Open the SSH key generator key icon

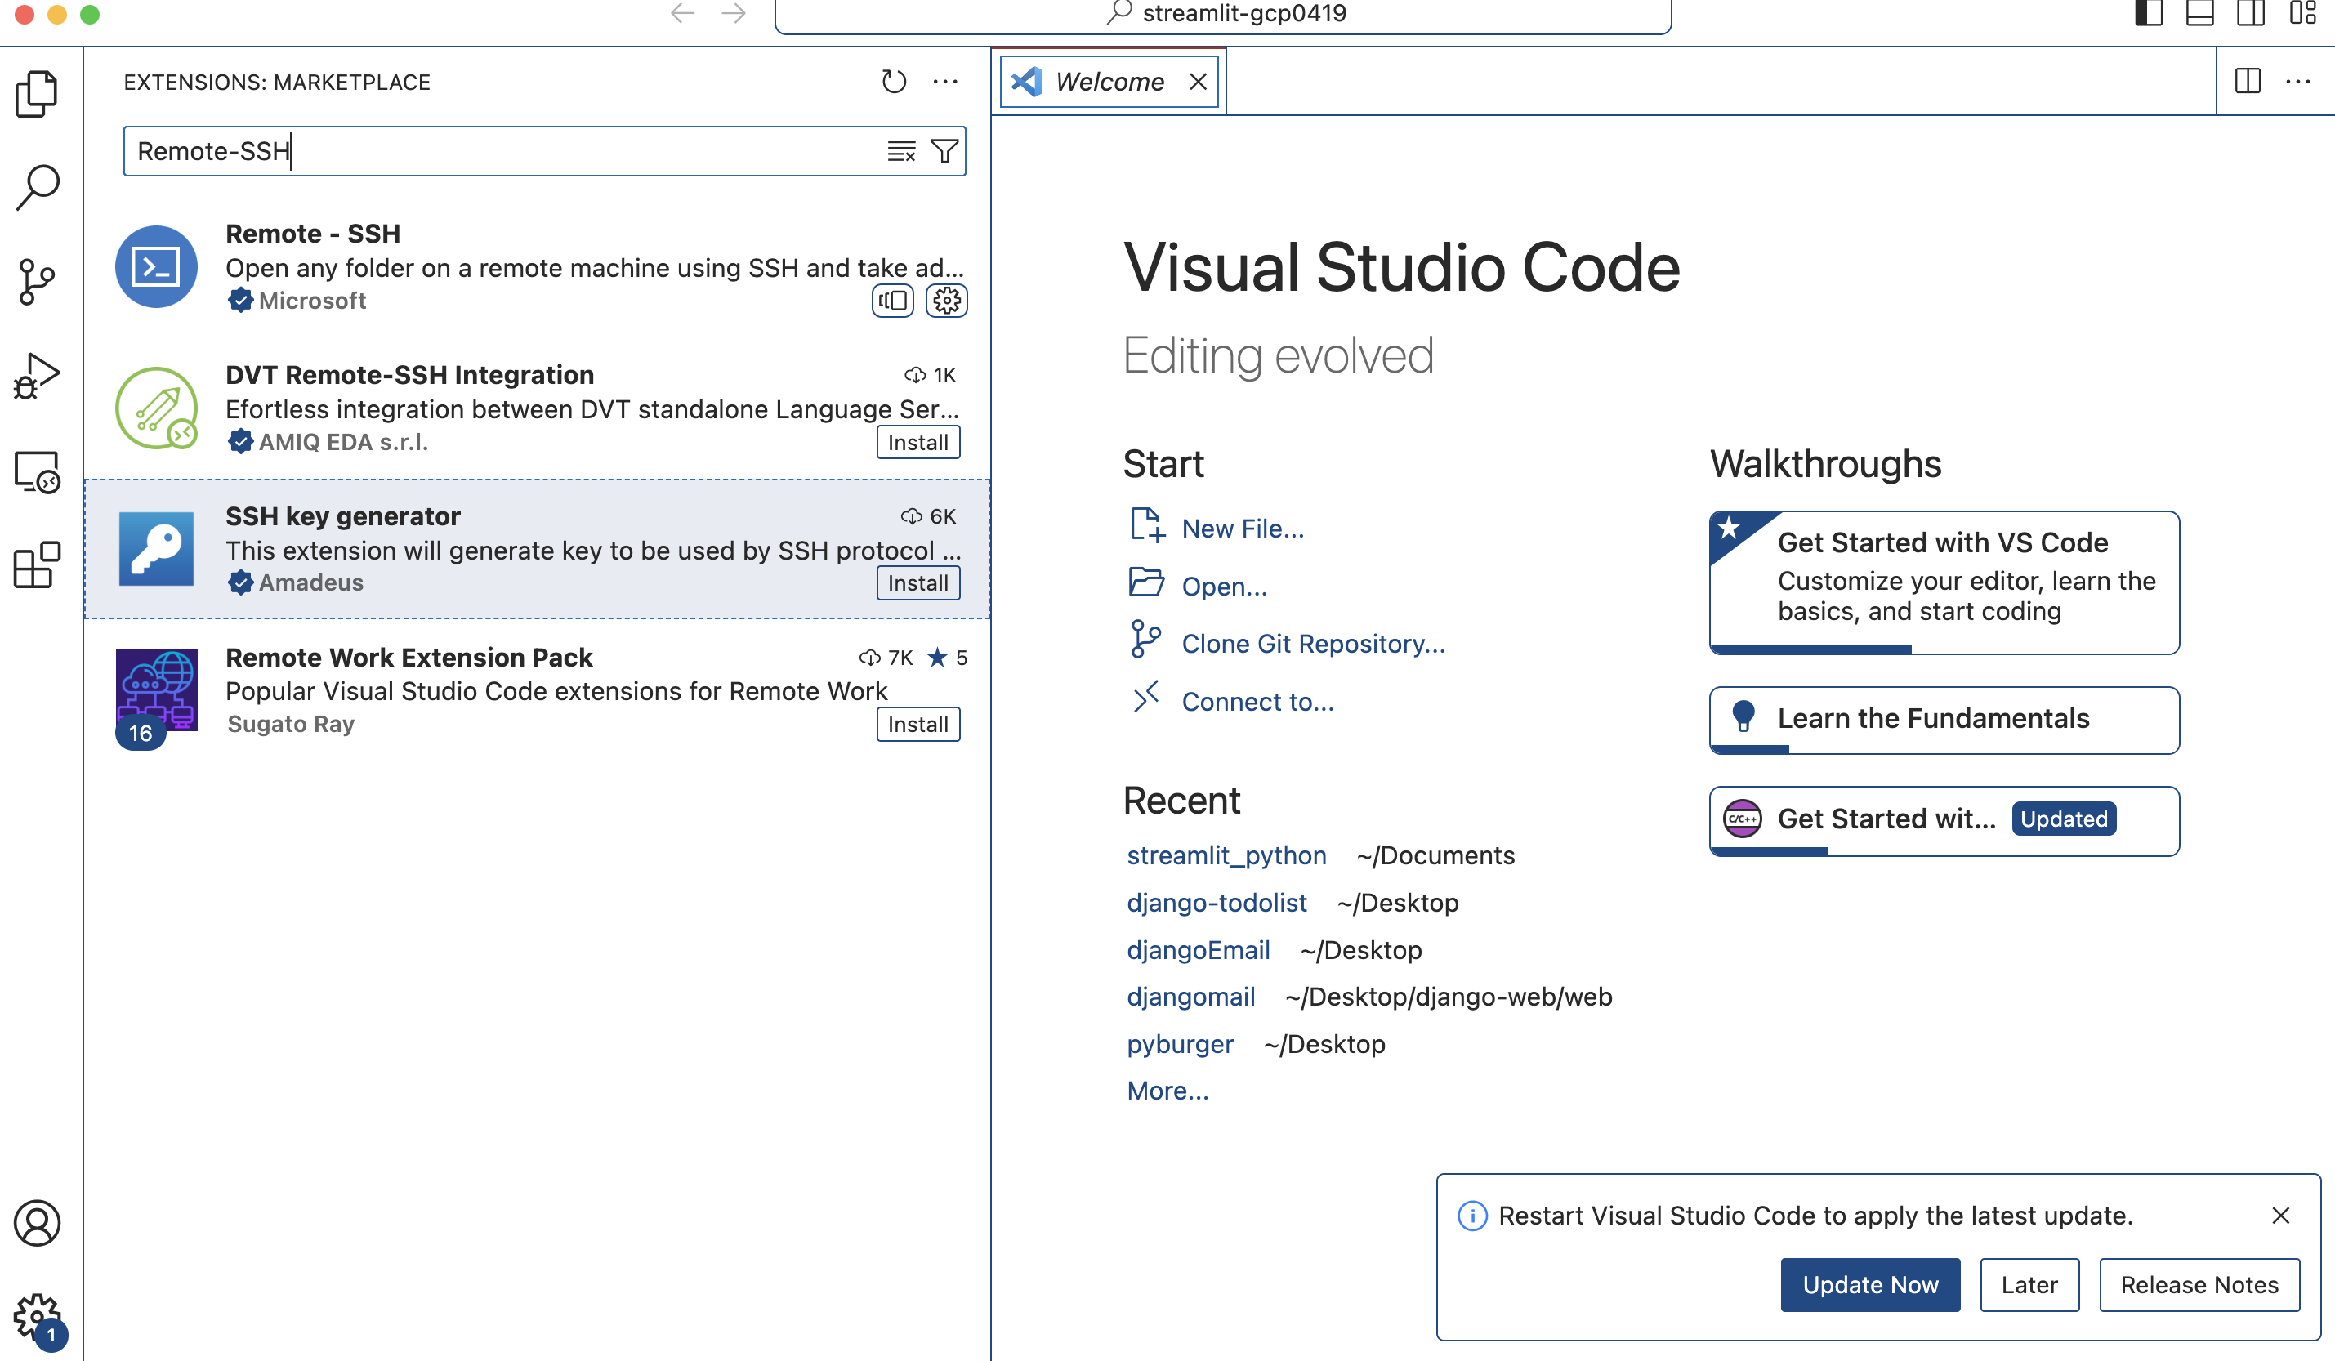pos(157,548)
